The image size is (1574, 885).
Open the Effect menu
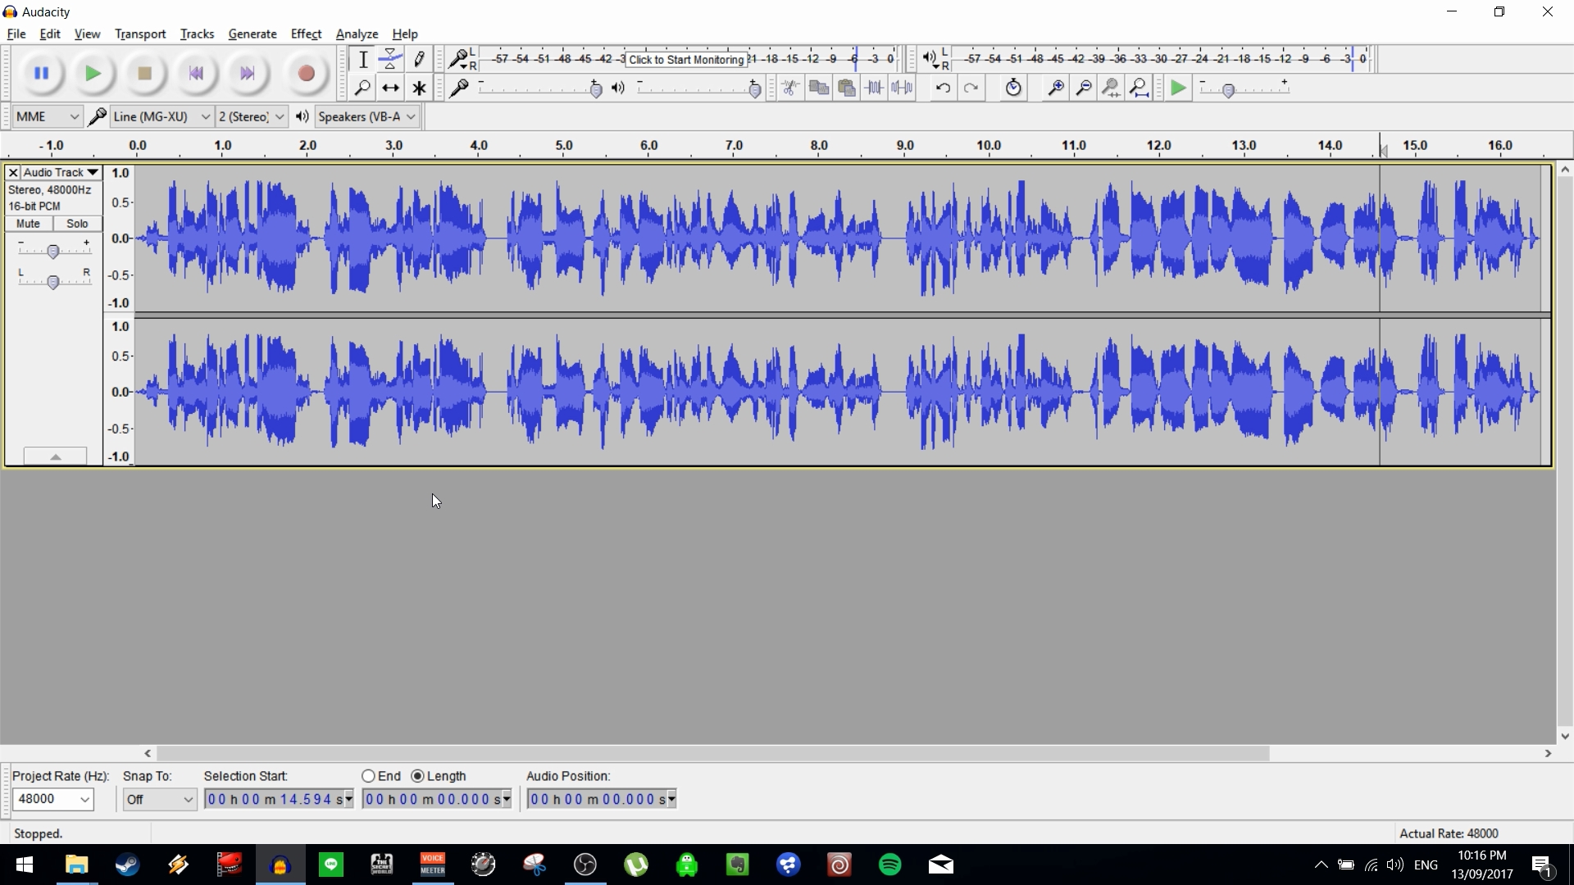pyautogui.click(x=306, y=34)
